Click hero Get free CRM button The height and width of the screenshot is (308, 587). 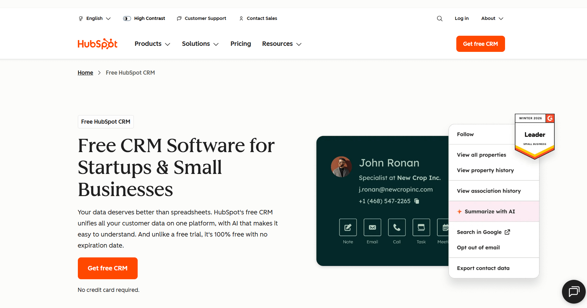tap(108, 268)
